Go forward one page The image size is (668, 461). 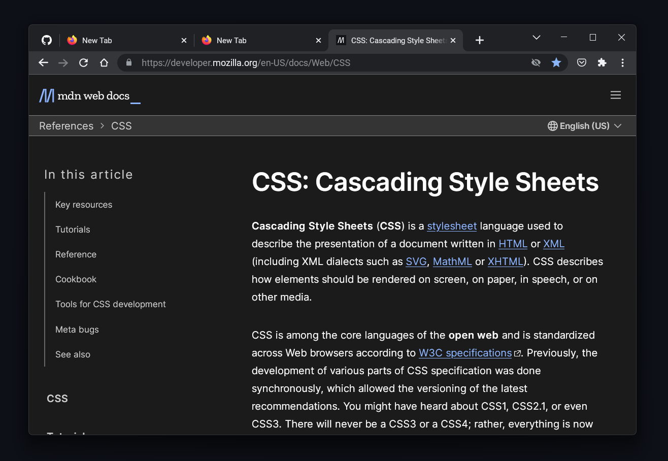[63, 62]
